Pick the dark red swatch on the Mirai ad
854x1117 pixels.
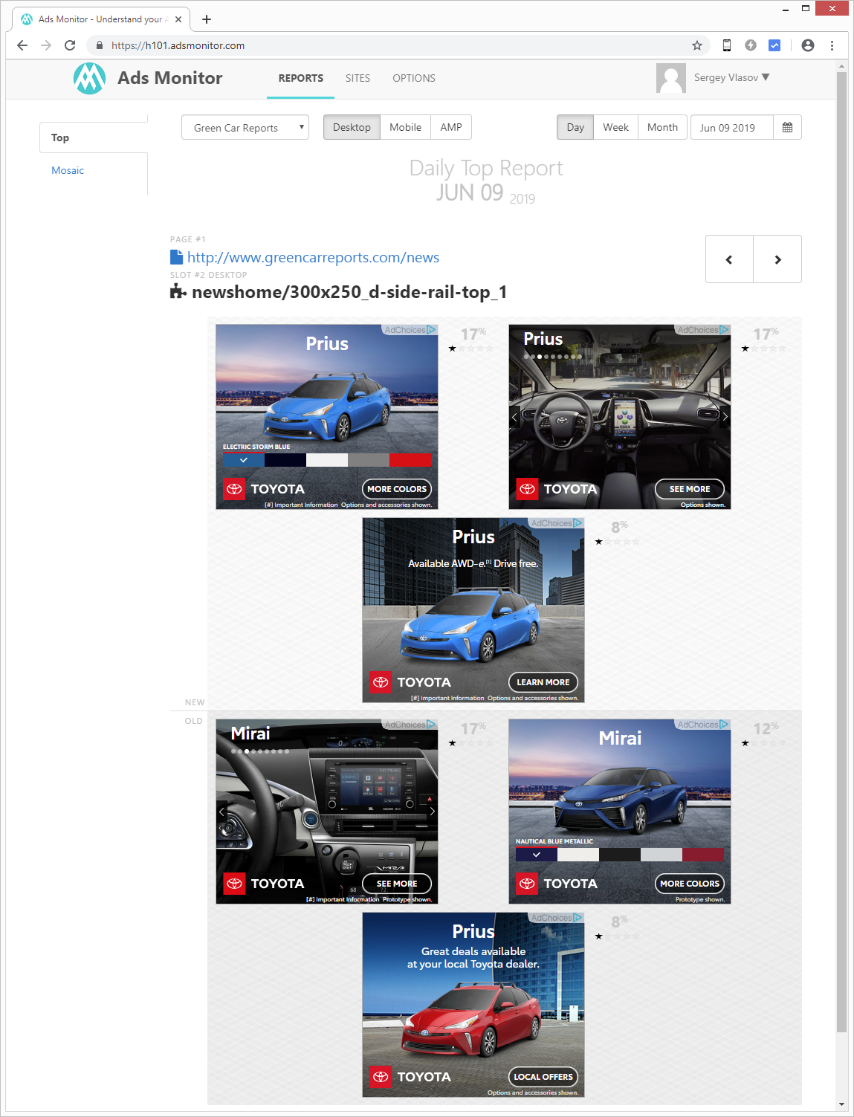(702, 855)
